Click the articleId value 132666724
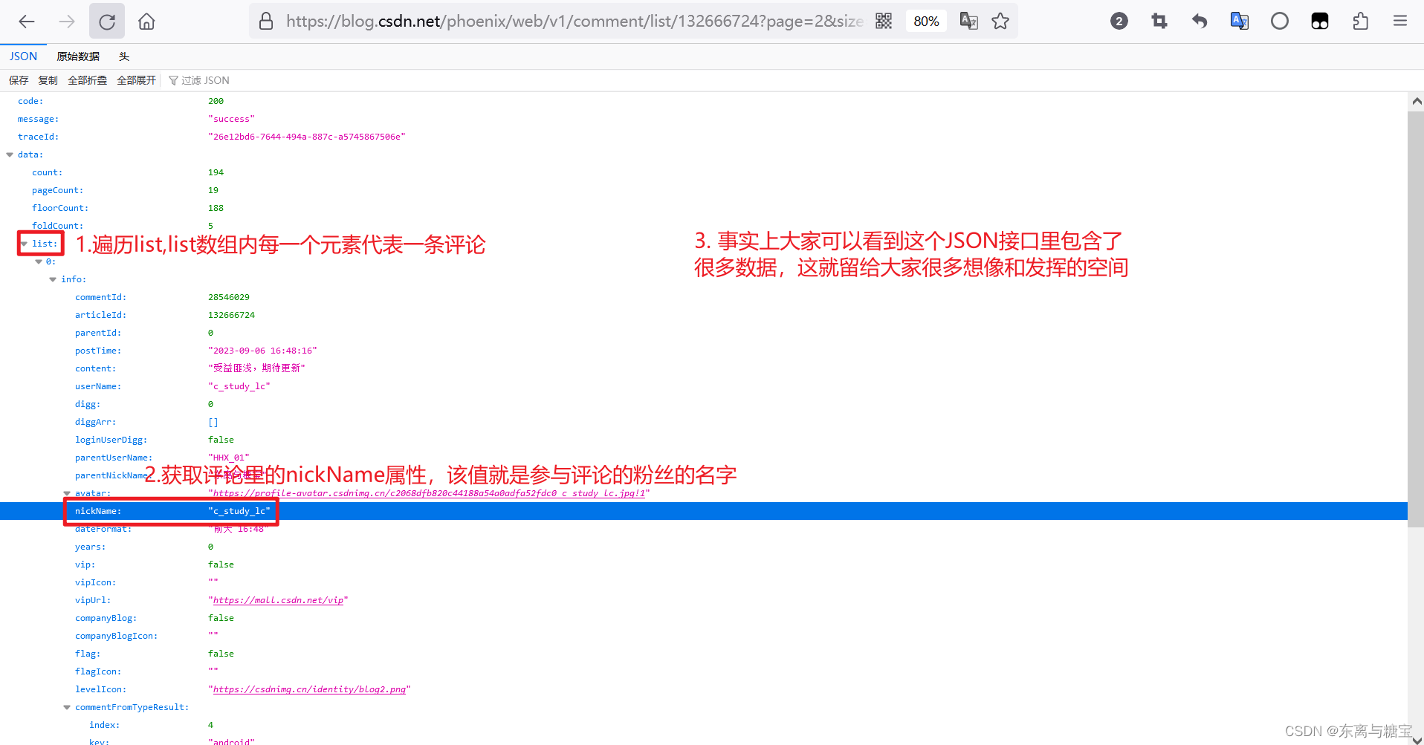 click(x=231, y=315)
